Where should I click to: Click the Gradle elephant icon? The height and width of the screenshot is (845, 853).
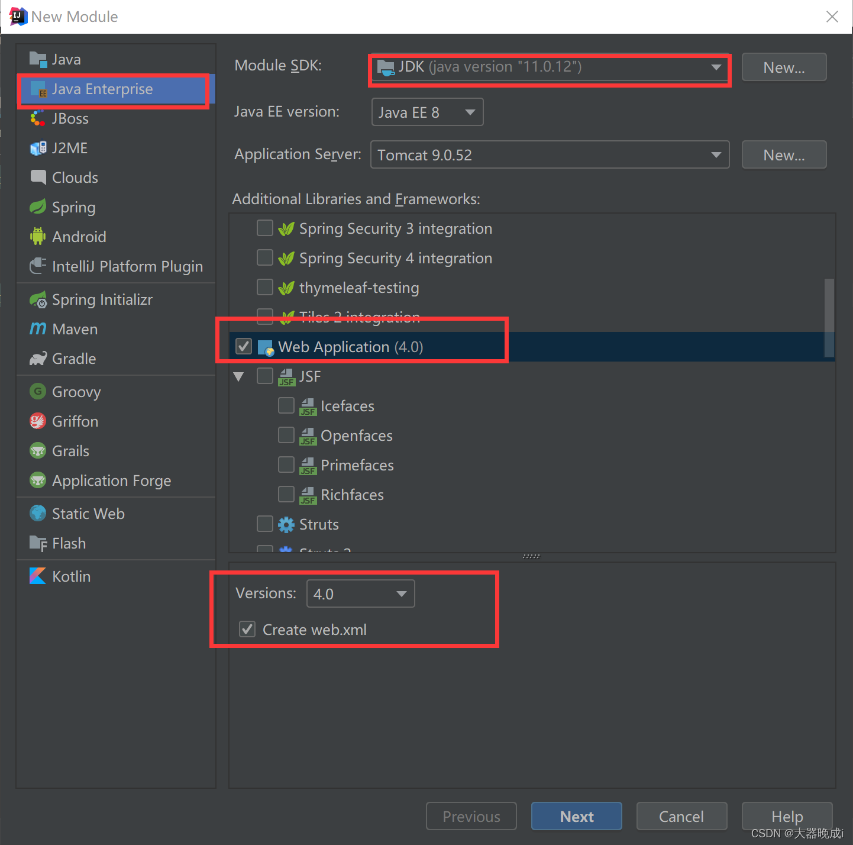point(38,359)
